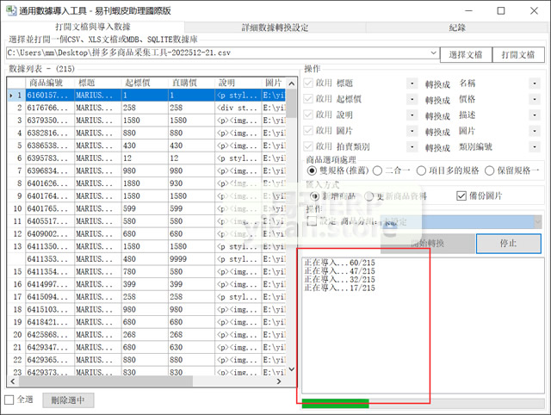Check the 全選 checkbox

[x=9, y=400]
